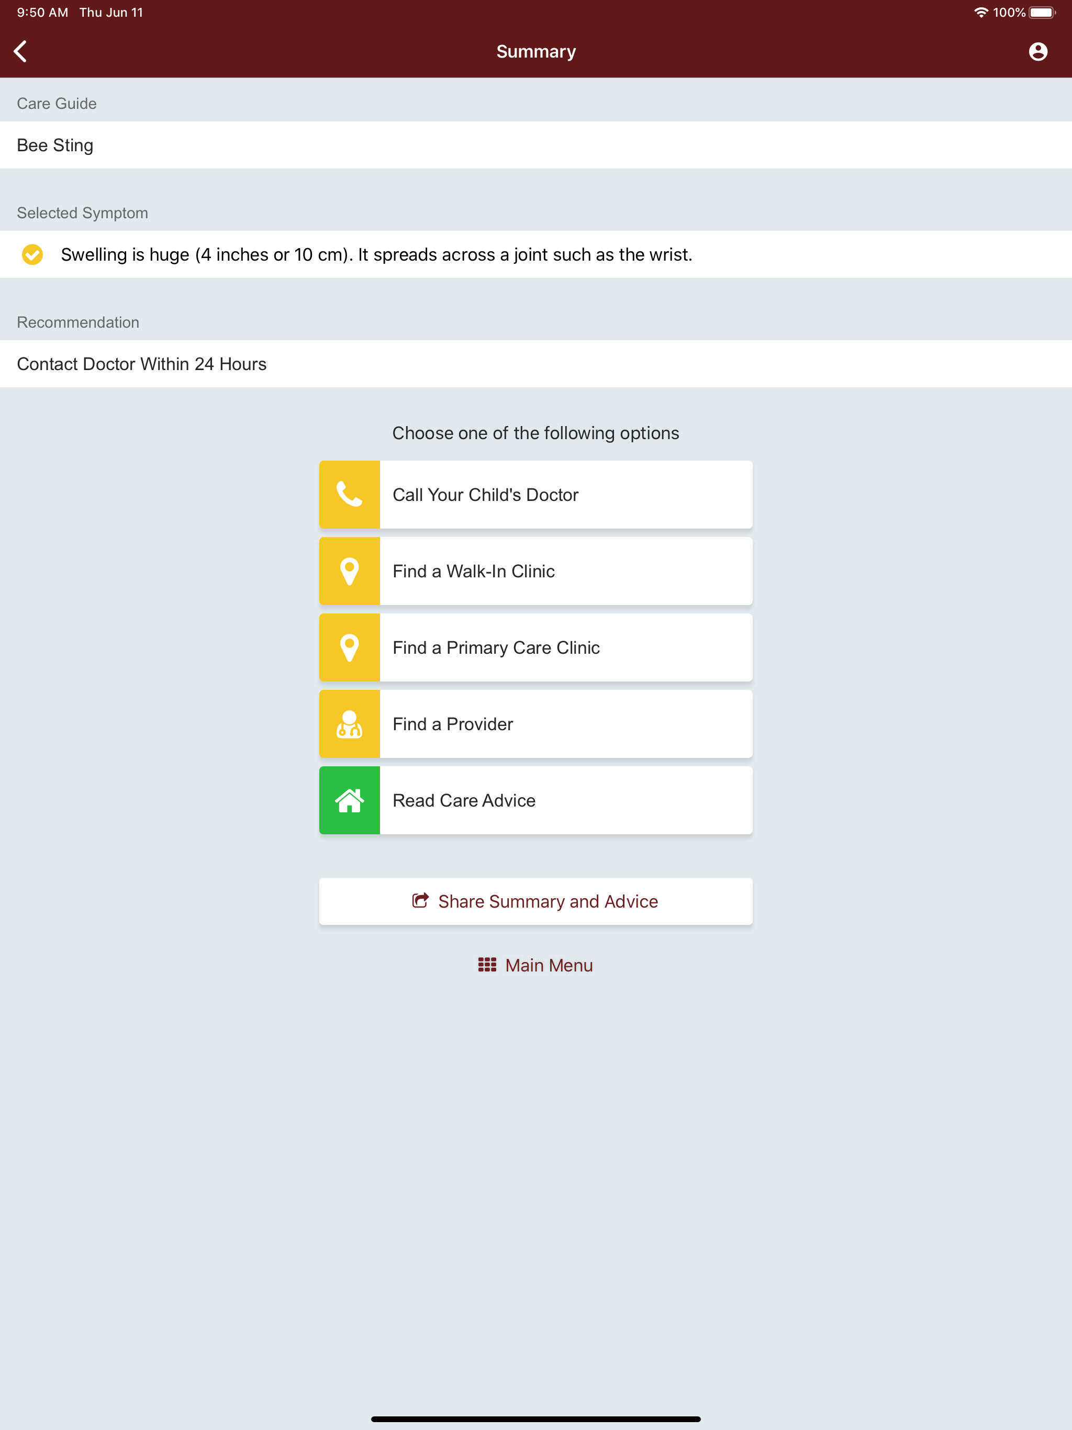Open the user profile icon
Image resolution: width=1072 pixels, height=1430 pixels.
point(1038,51)
